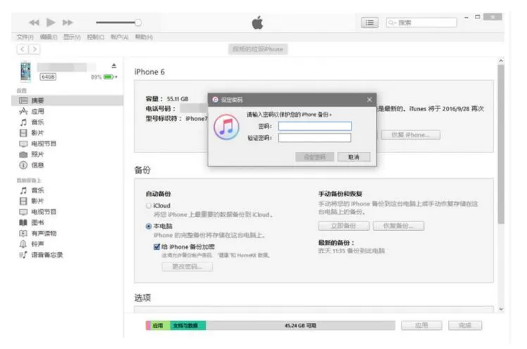Focus the 搜索 search field

click(421, 23)
